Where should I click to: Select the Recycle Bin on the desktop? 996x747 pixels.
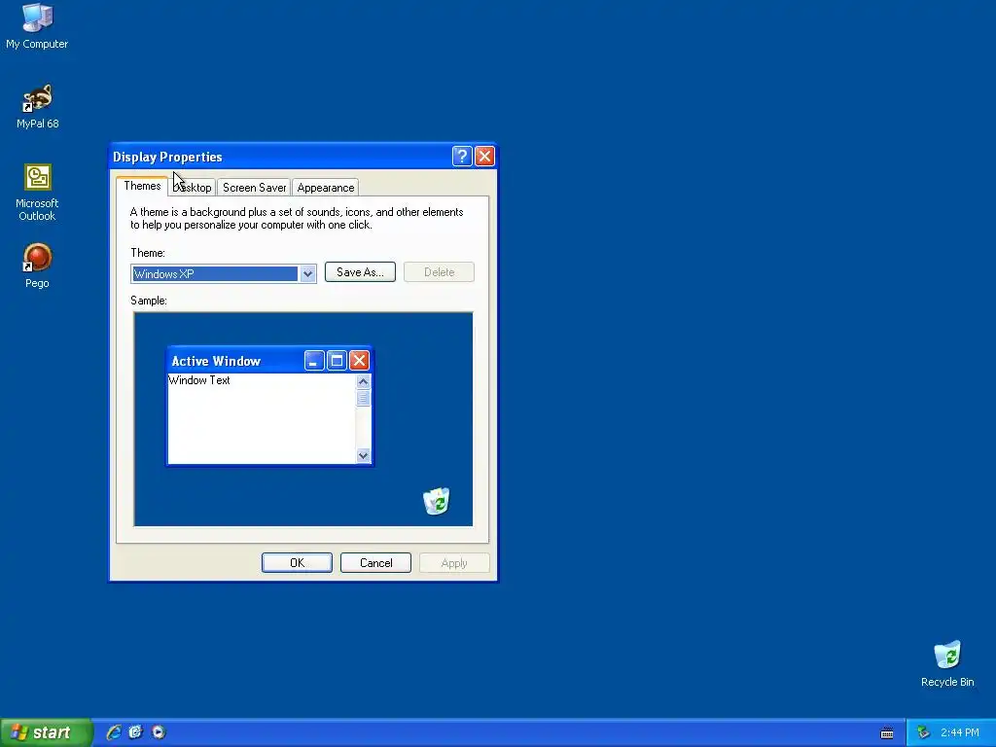pos(947,663)
